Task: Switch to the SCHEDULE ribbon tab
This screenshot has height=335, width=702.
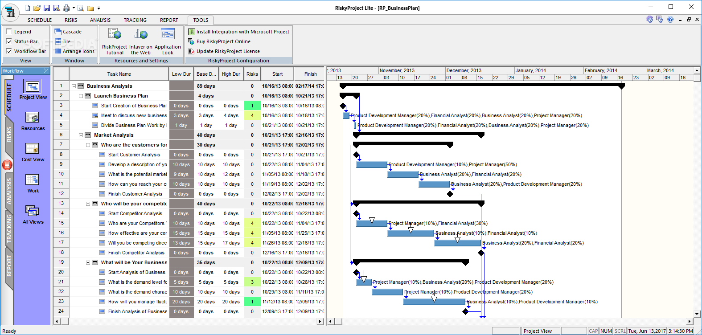Action: point(40,20)
